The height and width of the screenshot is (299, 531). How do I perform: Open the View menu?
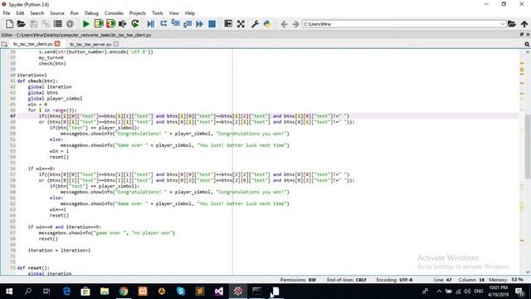[173, 13]
